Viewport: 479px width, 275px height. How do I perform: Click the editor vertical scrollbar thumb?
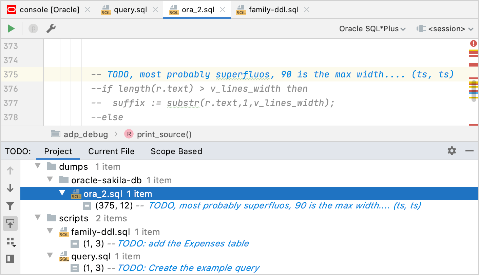point(473,91)
